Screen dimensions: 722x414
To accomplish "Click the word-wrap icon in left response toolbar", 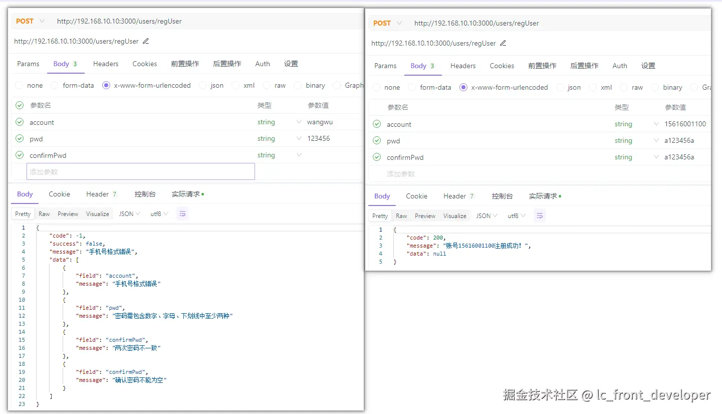I will pos(182,214).
